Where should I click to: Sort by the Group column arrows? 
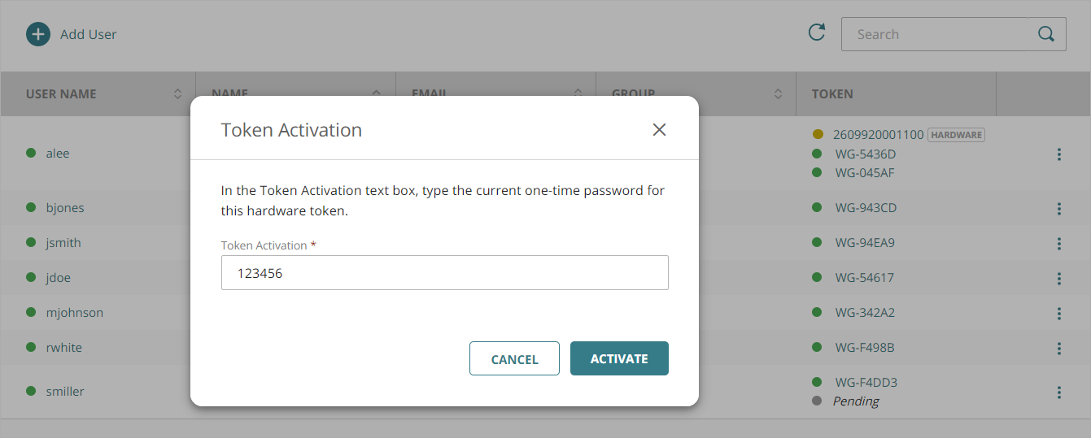tap(778, 94)
